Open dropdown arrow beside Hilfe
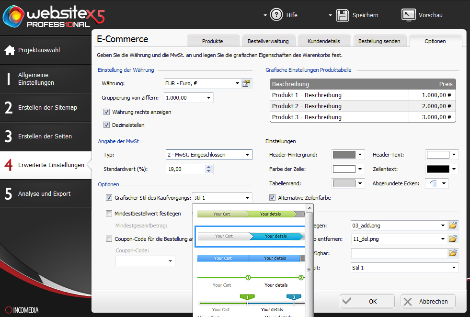 coord(265,15)
